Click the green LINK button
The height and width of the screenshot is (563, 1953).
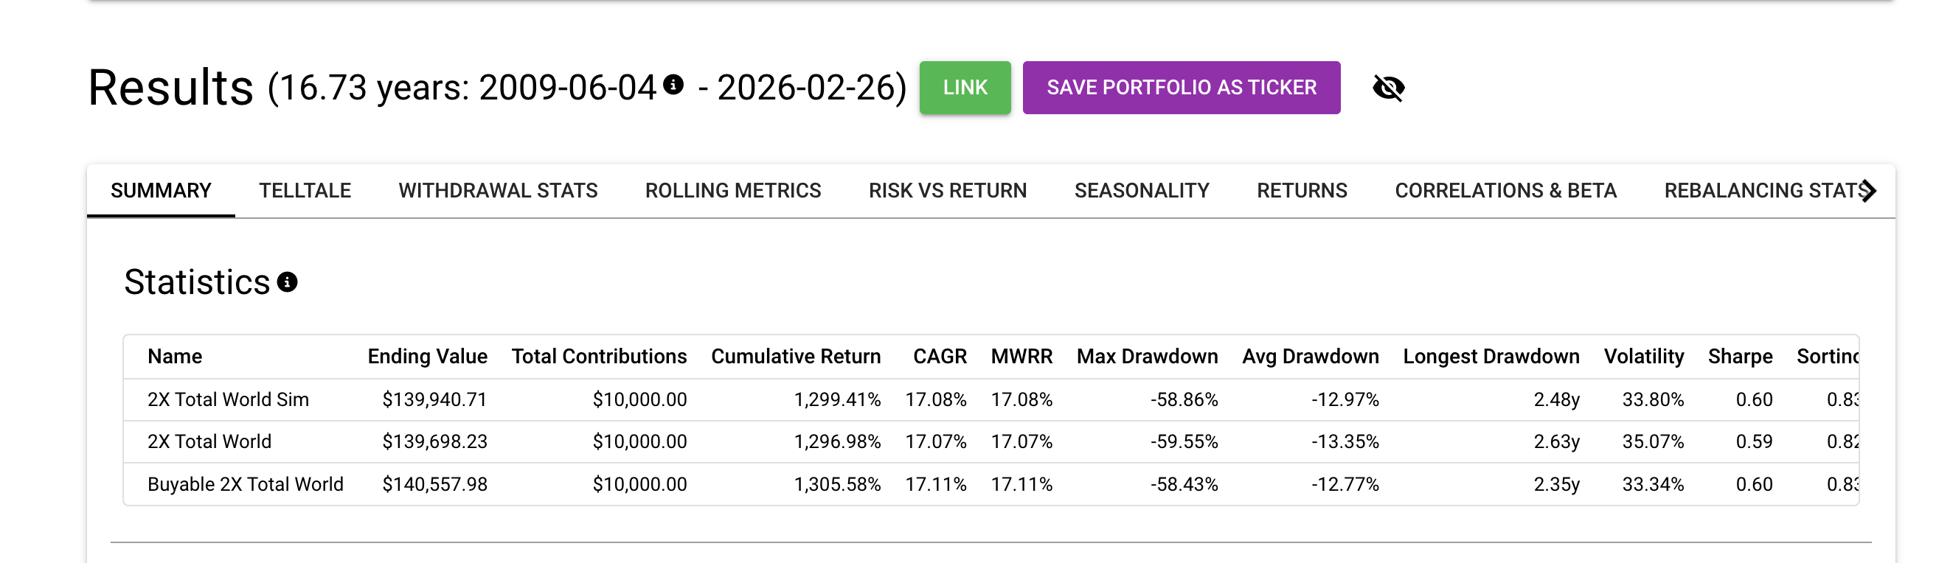[x=965, y=88]
